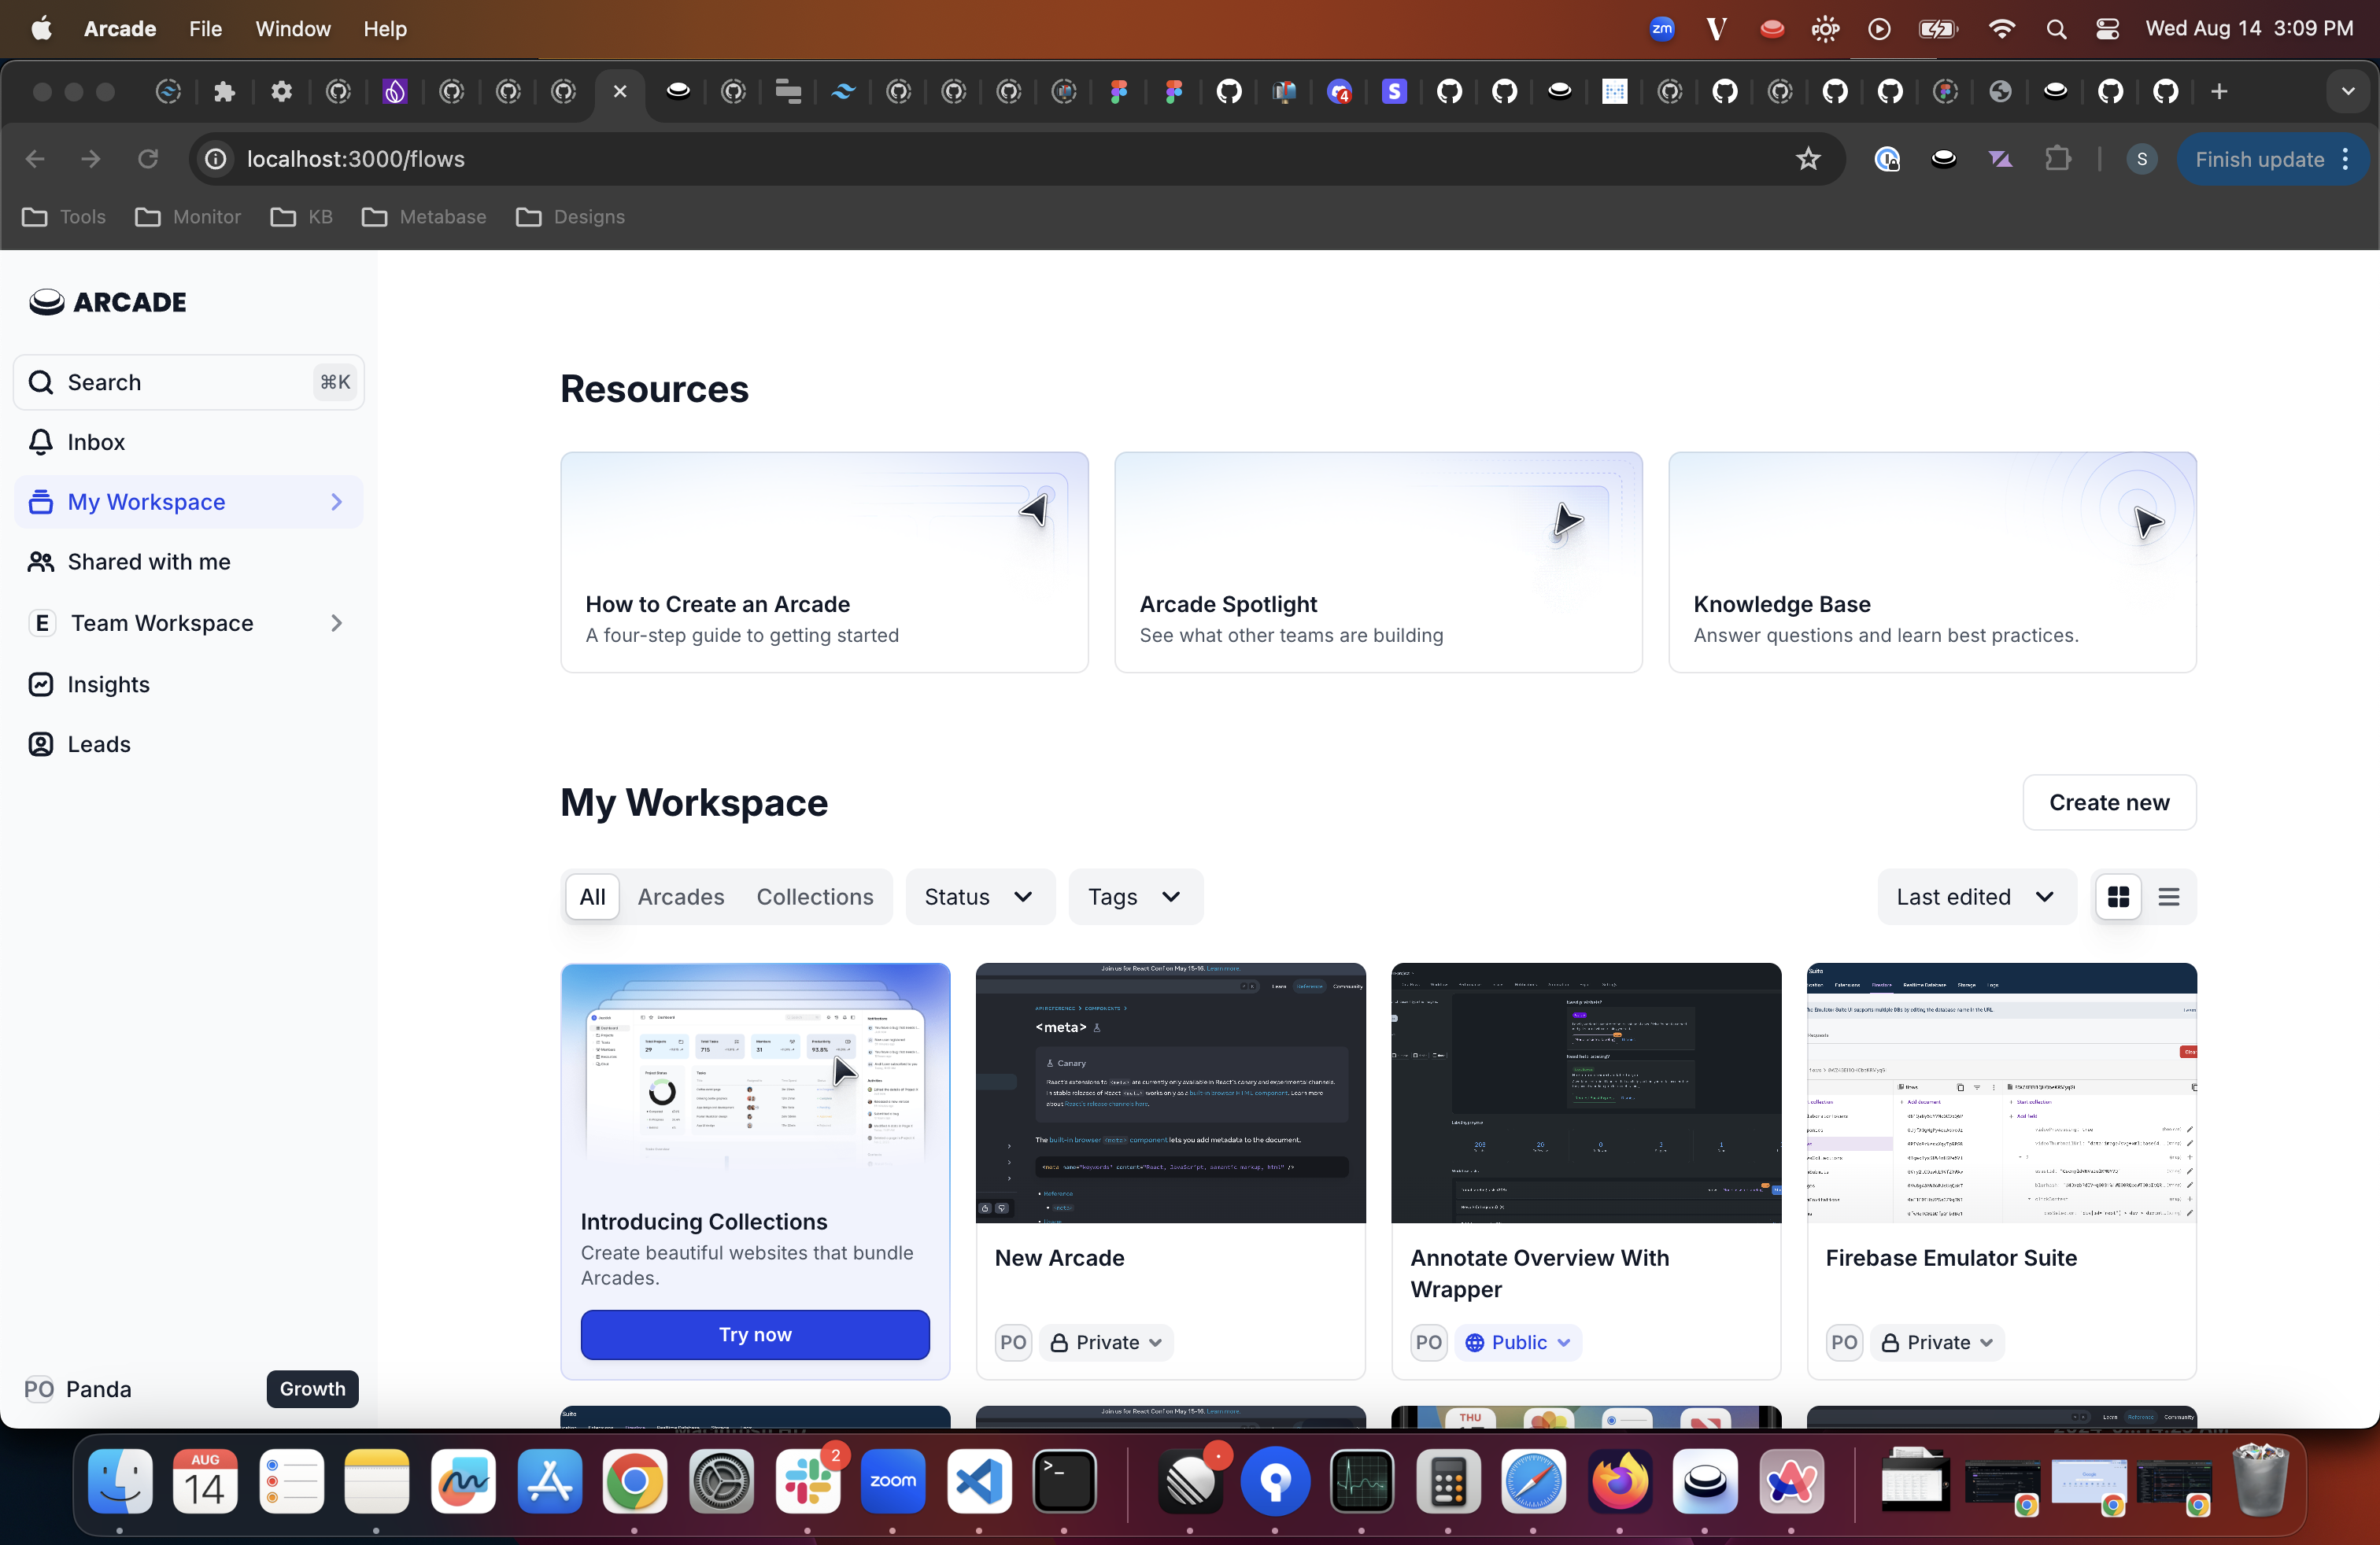Reload the page
2380x1545 pixels.
pyautogui.click(x=148, y=159)
